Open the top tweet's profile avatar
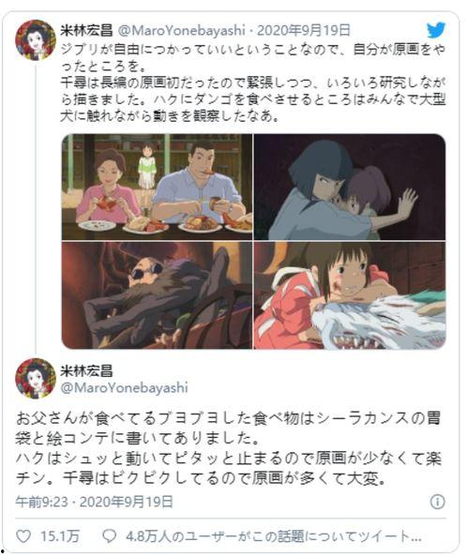Viewport: 468px width, 557px height. 36,39
